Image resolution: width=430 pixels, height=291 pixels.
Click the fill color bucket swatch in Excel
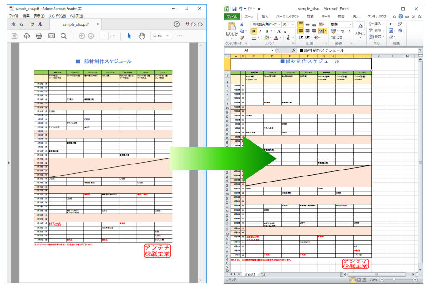click(x=267, y=37)
